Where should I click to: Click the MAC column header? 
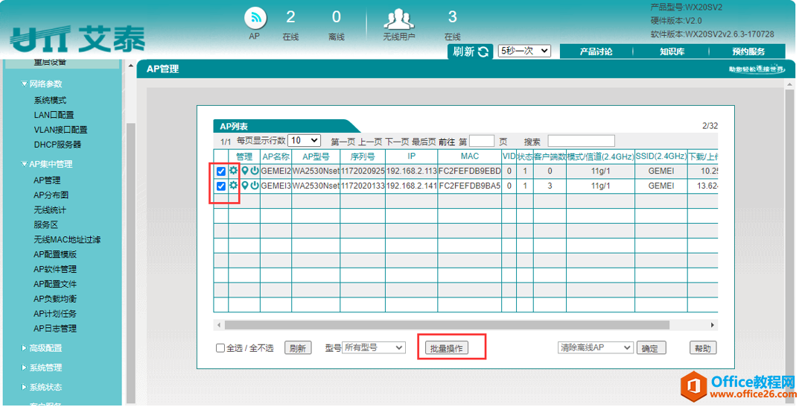tap(470, 156)
